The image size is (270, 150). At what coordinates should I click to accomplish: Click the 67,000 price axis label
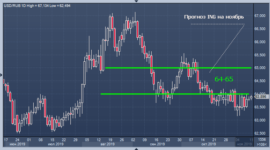click(x=260, y=16)
